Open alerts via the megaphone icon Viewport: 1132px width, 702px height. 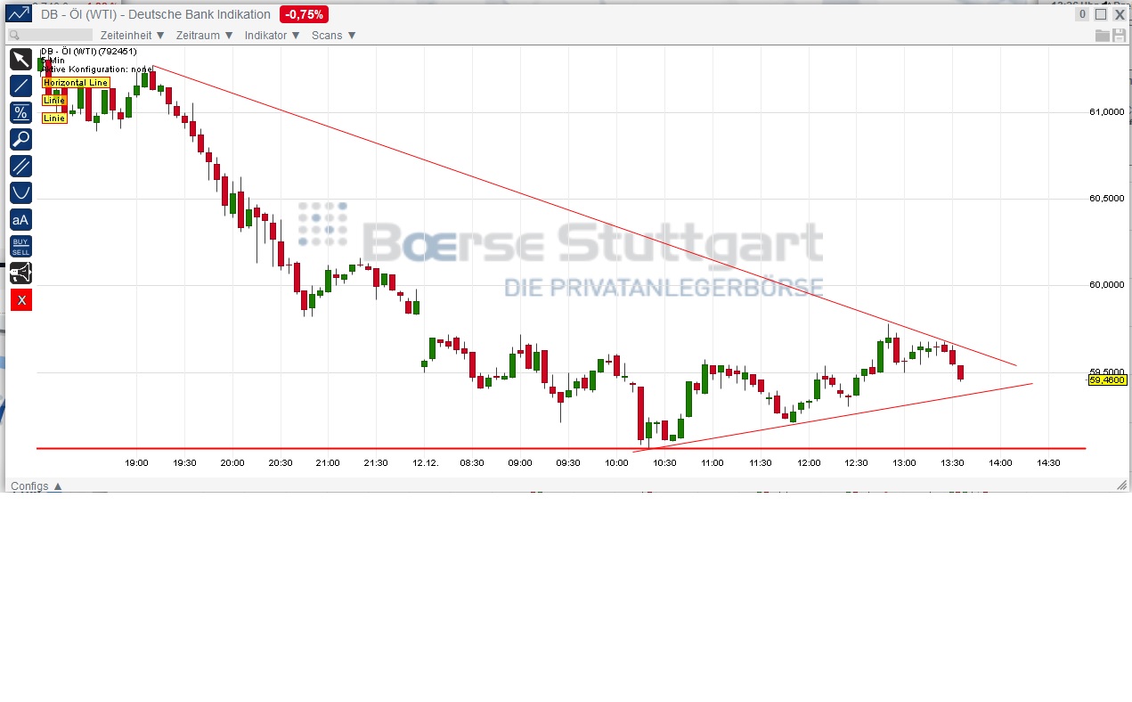pos(20,273)
